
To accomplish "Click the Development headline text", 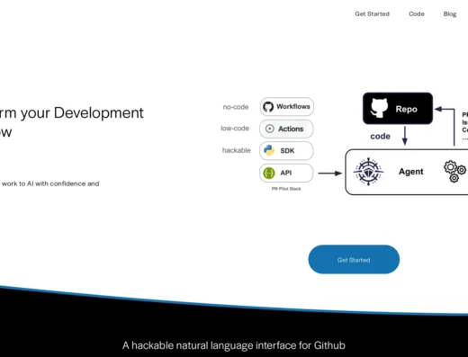I will click(99, 113).
